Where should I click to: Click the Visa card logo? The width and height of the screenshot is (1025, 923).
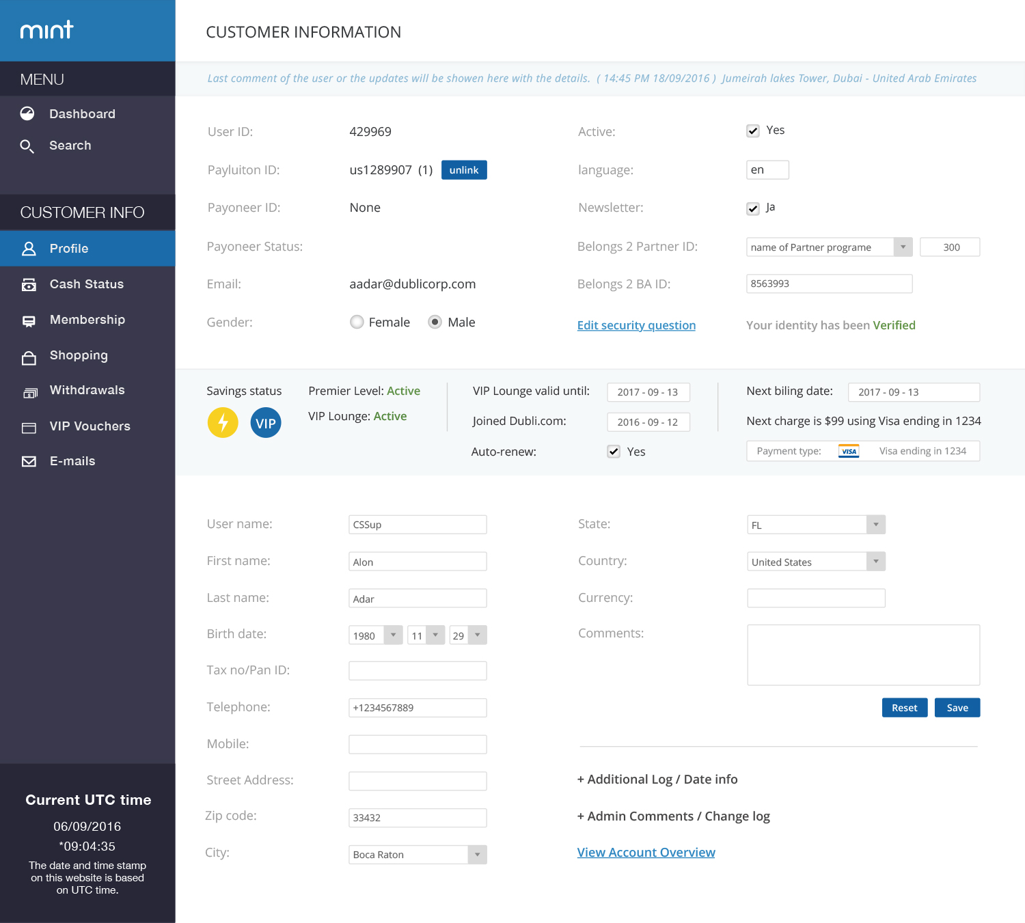[849, 452]
